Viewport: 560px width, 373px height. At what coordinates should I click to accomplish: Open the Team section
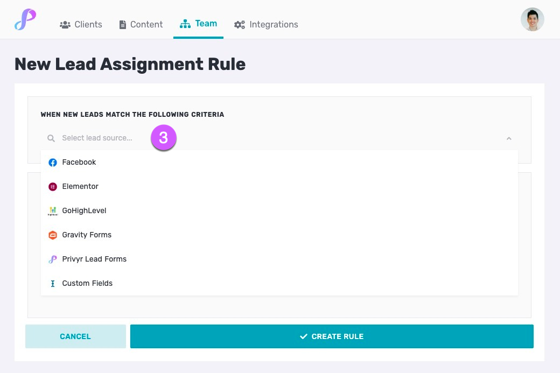198,24
